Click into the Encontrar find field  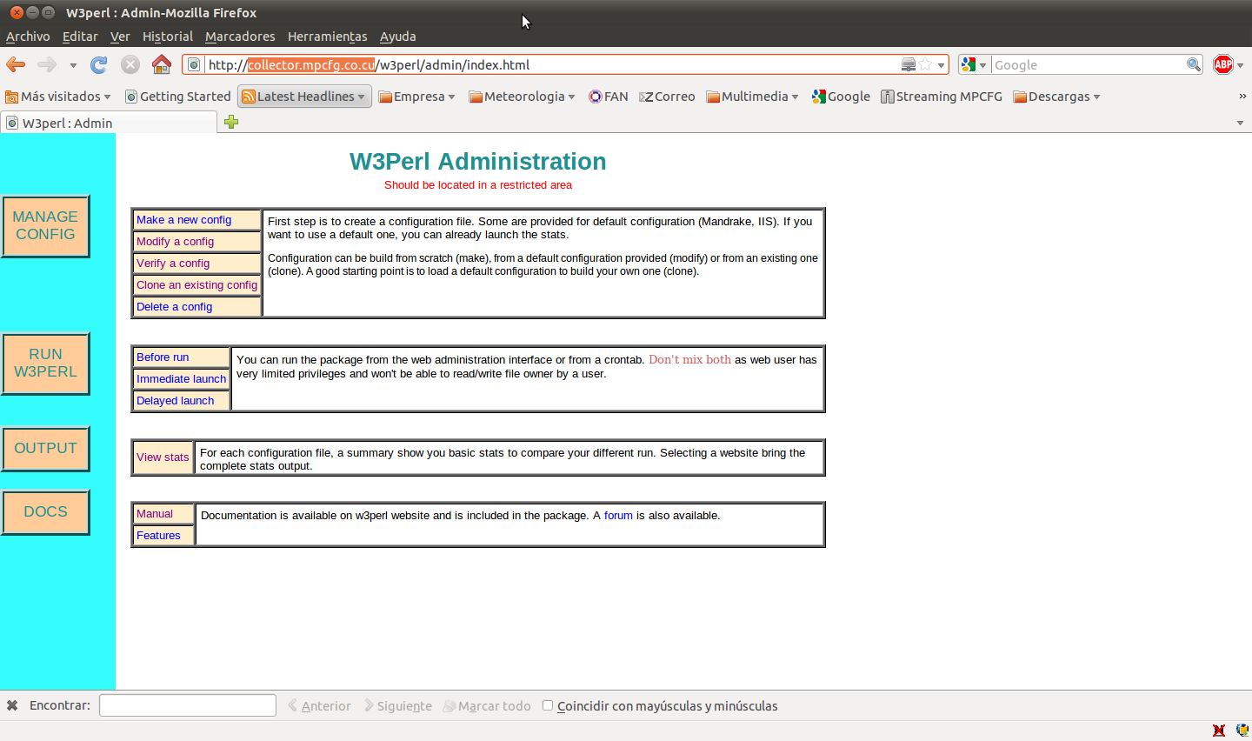(x=188, y=705)
